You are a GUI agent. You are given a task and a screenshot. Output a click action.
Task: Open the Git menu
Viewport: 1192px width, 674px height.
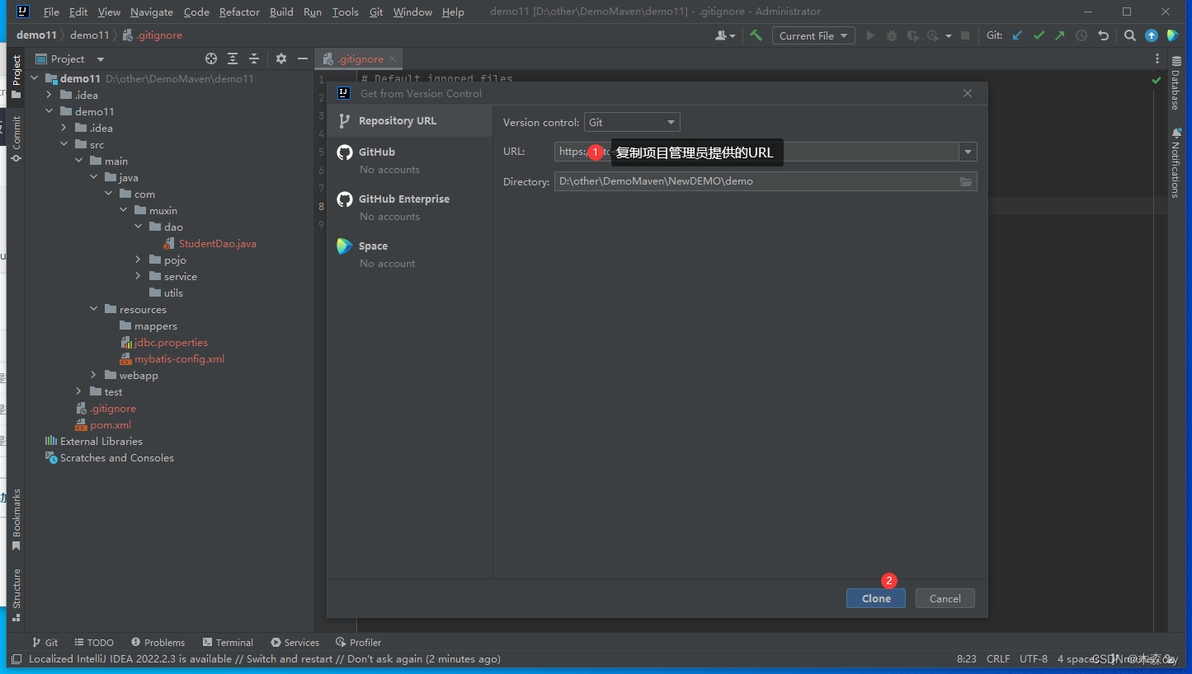[x=376, y=12]
